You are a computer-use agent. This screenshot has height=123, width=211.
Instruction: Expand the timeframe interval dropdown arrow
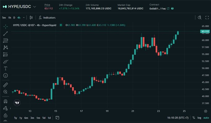coord(24,18)
